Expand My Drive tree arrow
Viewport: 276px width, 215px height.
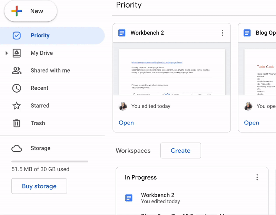point(7,53)
